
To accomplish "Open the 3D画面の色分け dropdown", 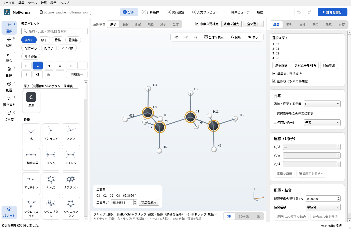I will (x=322, y=123).
